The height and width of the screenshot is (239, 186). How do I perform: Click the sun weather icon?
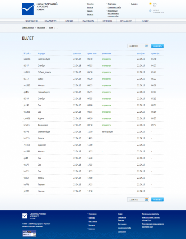pyautogui.click(x=151, y=4)
